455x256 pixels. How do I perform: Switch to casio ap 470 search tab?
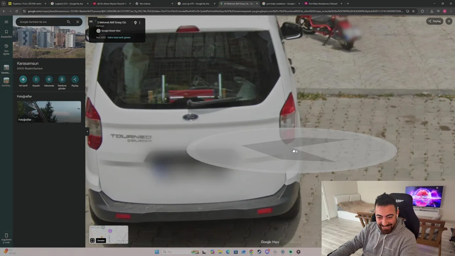(x=196, y=4)
